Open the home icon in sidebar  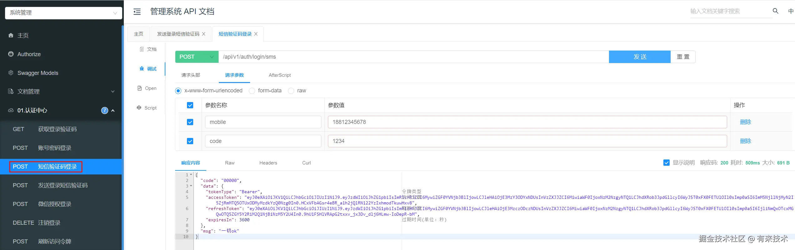click(x=11, y=35)
